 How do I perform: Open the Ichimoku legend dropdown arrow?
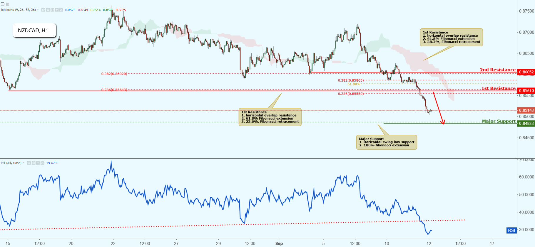[38, 10]
